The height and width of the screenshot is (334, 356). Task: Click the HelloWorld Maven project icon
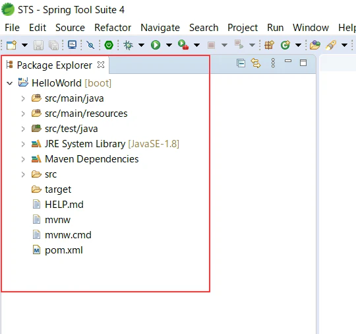coord(23,83)
